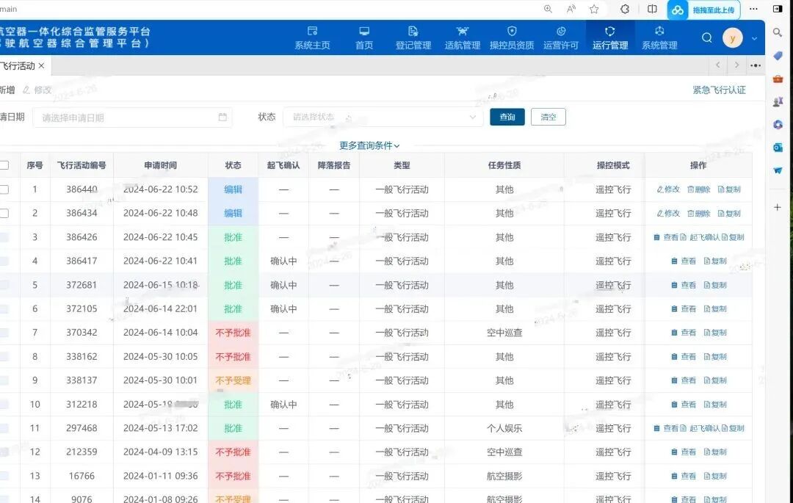This screenshot has width=793, height=503.
Task: Click 查看 for record 372105
Action: click(x=684, y=308)
